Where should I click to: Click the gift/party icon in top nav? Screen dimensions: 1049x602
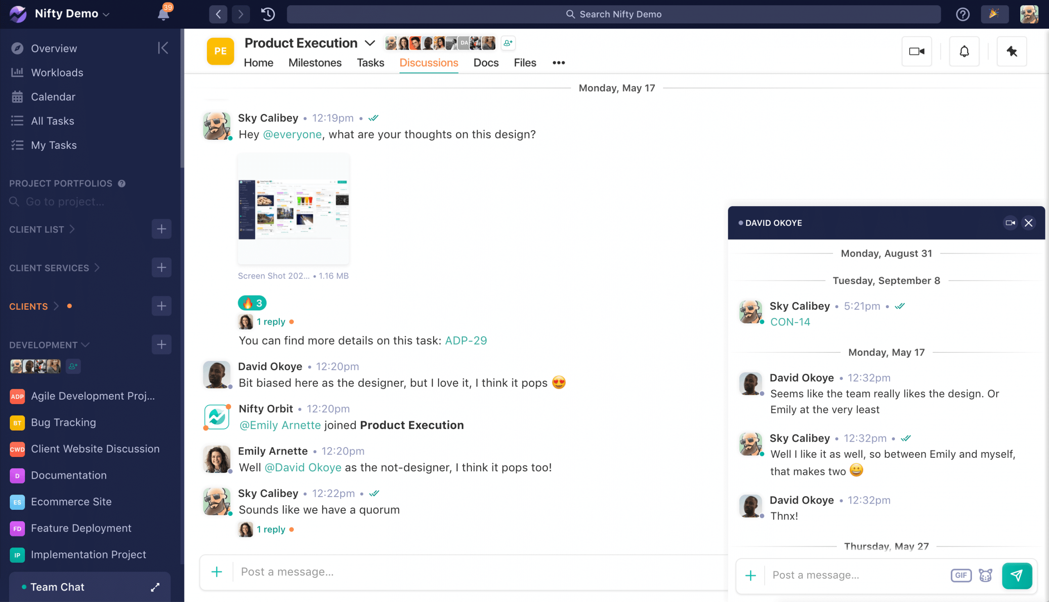click(x=994, y=14)
